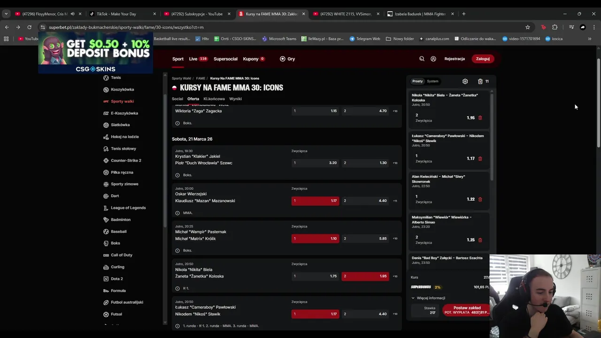Deselect odds 1.95 for Żaneta Koloska

365,276
